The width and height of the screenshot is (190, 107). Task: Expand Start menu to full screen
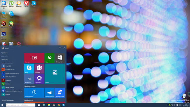pos(64,48)
